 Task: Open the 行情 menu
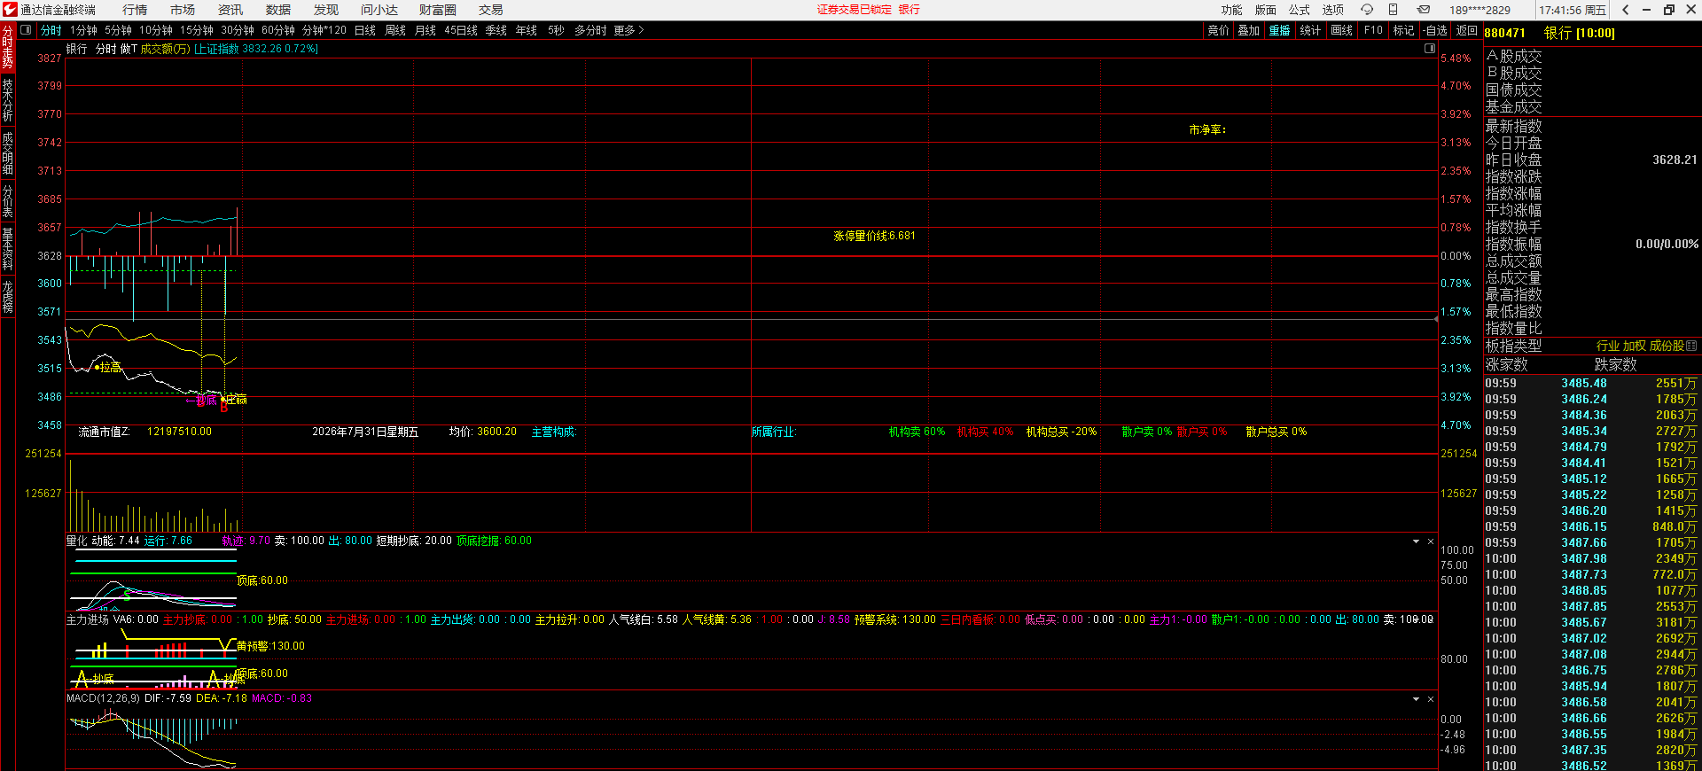pyautogui.click(x=135, y=10)
